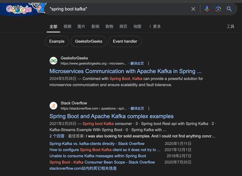Apply the Event handler filter chip
The height and width of the screenshot is (176, 242).
point(125,41)
